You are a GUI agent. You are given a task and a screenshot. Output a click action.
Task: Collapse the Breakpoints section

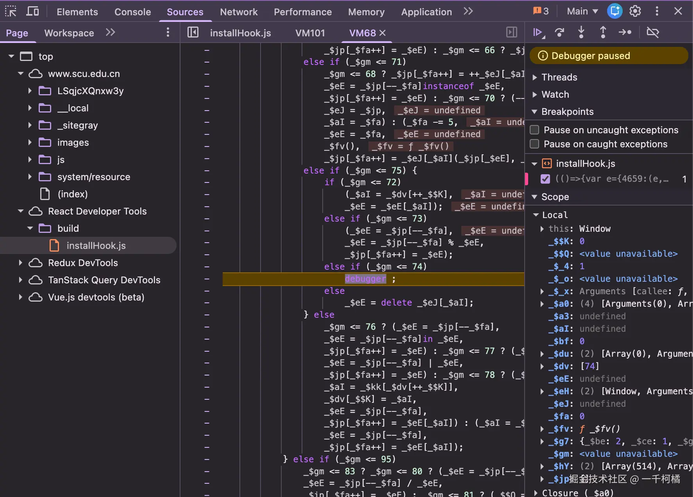(x=535, y=112)
